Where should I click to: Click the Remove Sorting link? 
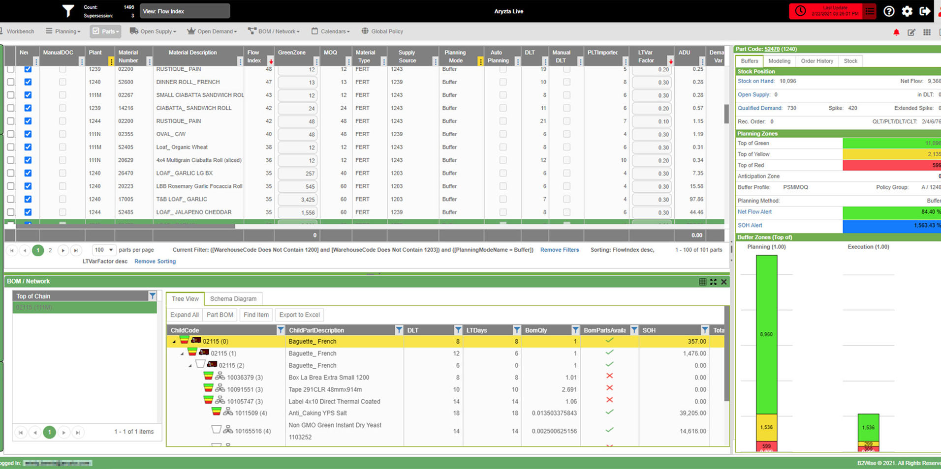tap(155, 262)
